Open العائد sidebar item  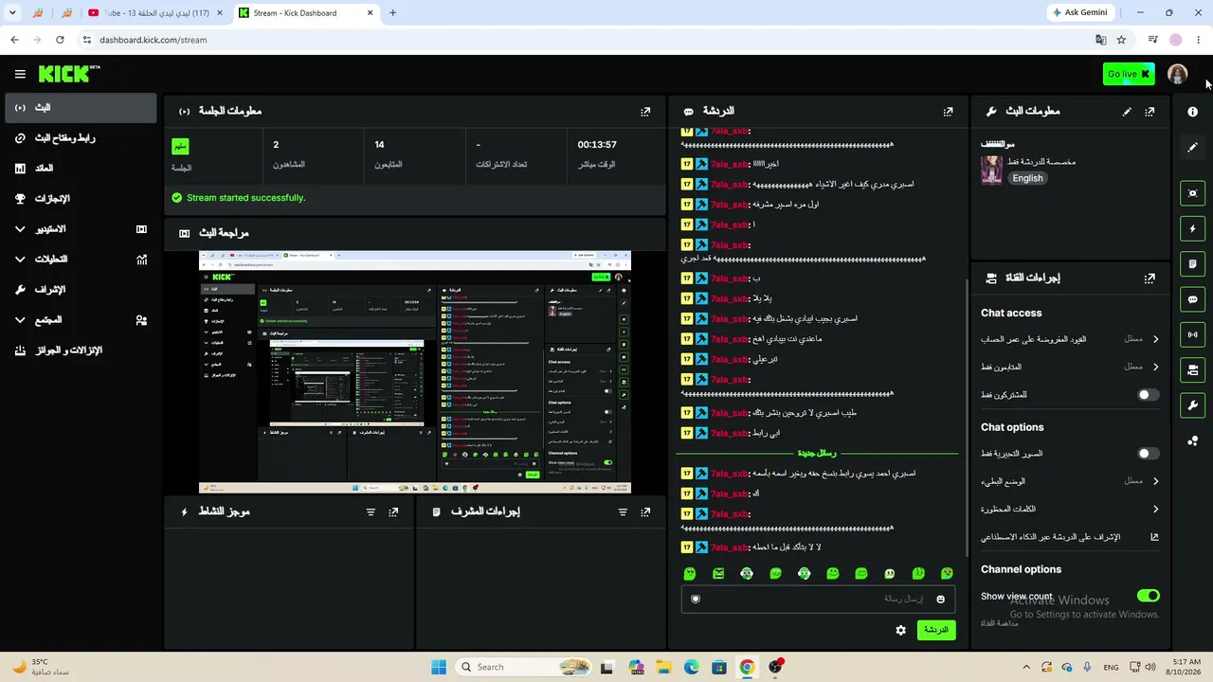click(81, 169)
